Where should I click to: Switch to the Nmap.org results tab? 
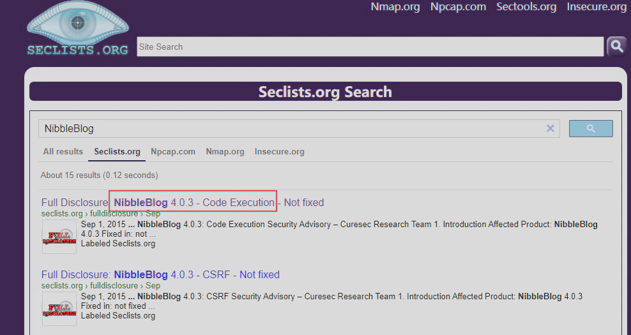coord(225,152)
